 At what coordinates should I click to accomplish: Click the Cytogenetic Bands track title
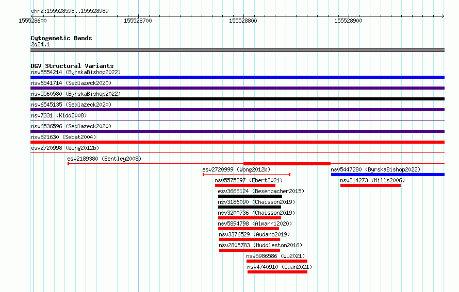(61, 38)
